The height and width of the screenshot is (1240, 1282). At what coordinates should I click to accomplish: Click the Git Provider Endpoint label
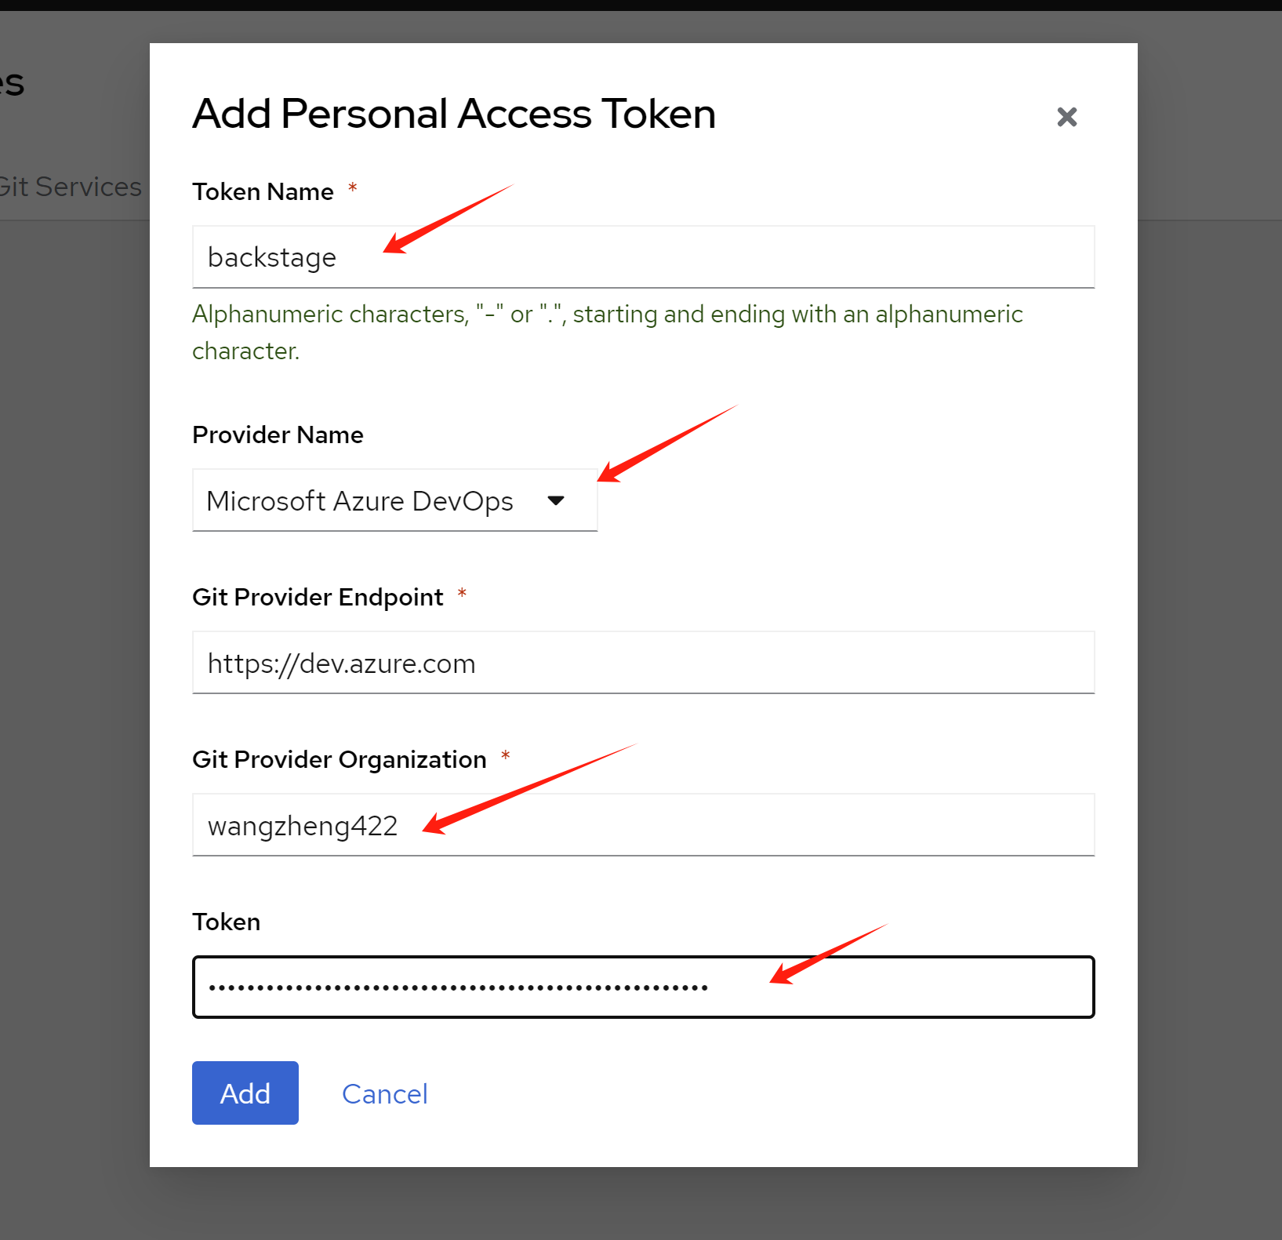click(x=318, y=598)
